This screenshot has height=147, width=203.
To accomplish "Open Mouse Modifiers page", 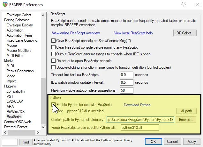I will coord(19,51).
